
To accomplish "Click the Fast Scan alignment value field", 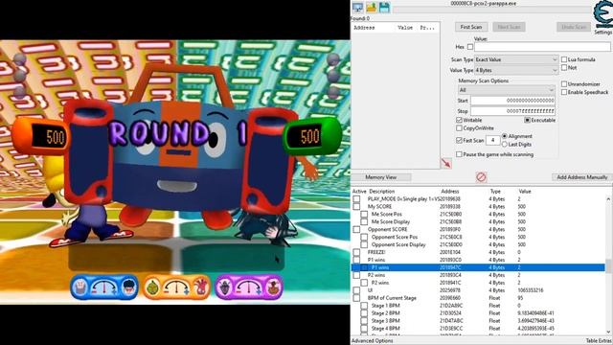I will pos(492,140).
